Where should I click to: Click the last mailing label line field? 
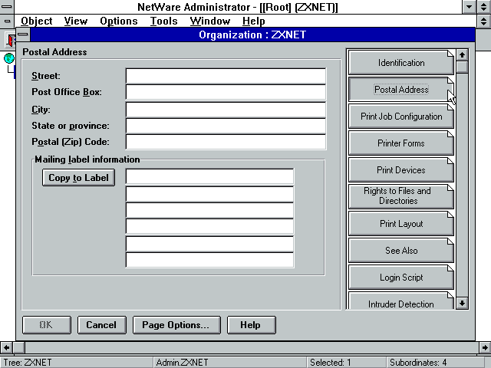click(209, 260)
